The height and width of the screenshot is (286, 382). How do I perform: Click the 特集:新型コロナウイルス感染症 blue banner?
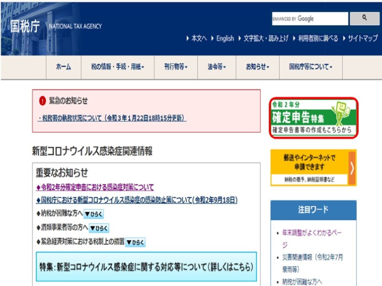pyautogui.click(x=146, y=267)
